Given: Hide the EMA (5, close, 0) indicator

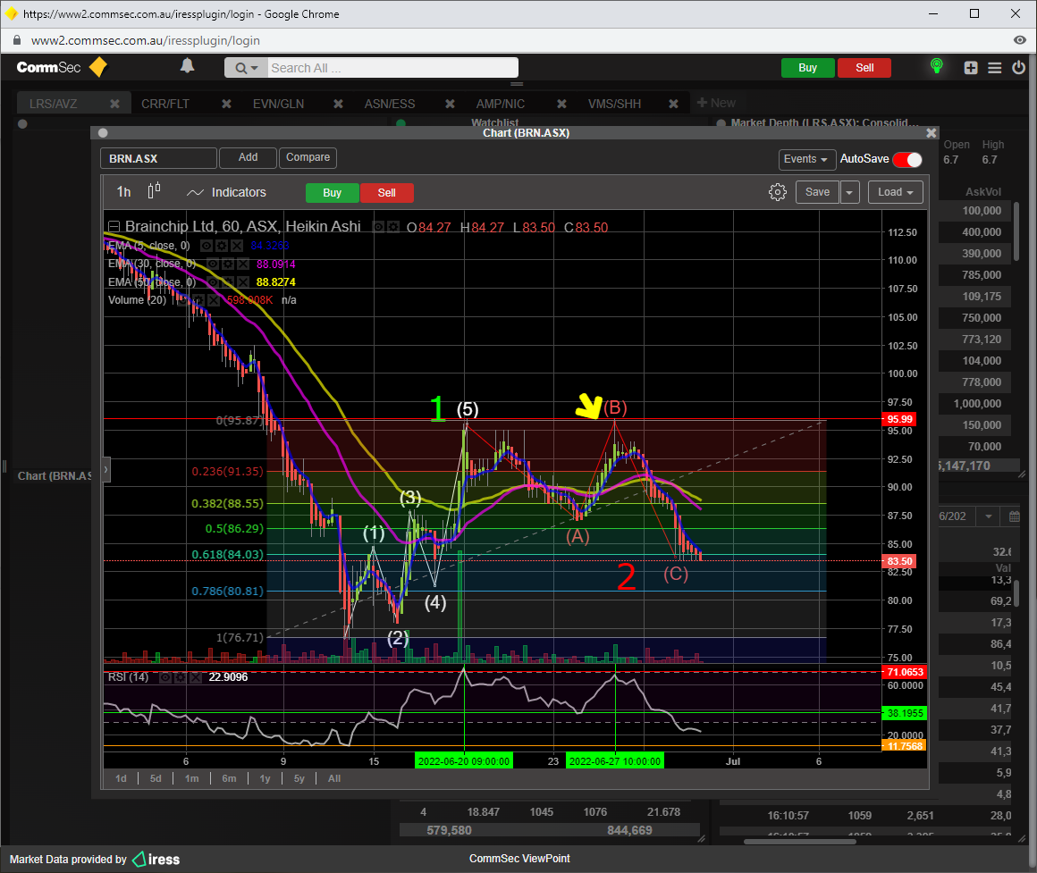Looking at the screenshot, I should click(x=207, y=245).
